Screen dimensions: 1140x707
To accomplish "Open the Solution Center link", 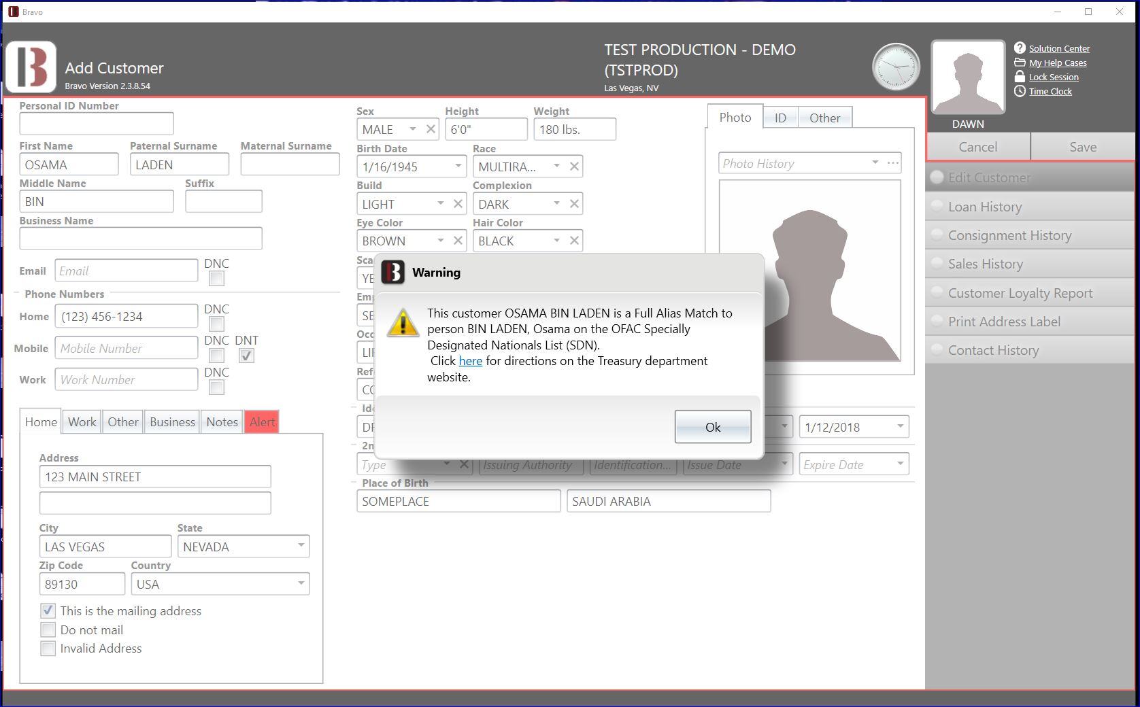I will pyautogui.click(x=1059, y=48).
